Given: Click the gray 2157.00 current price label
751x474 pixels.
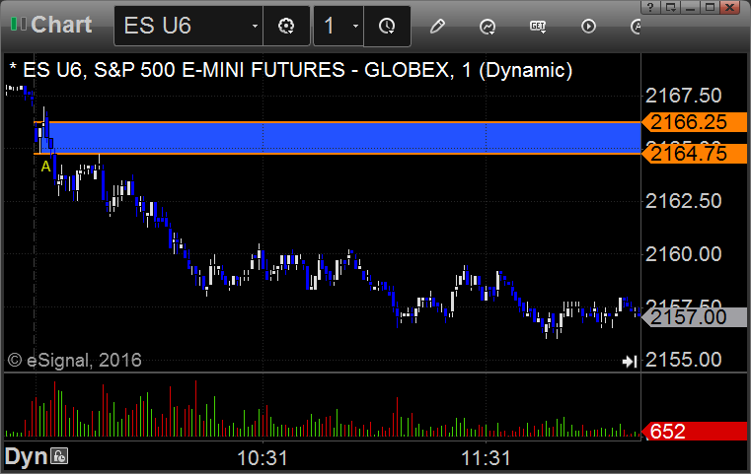Looking at the screenshot, I should (x=694, y=317).
